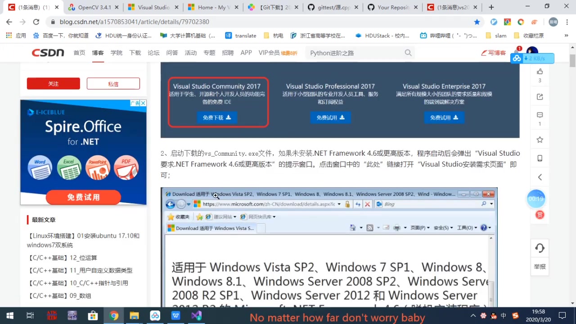Open the 百度一下 bookmark
This screenshot has height=324, width=576.
pos(61,36)
